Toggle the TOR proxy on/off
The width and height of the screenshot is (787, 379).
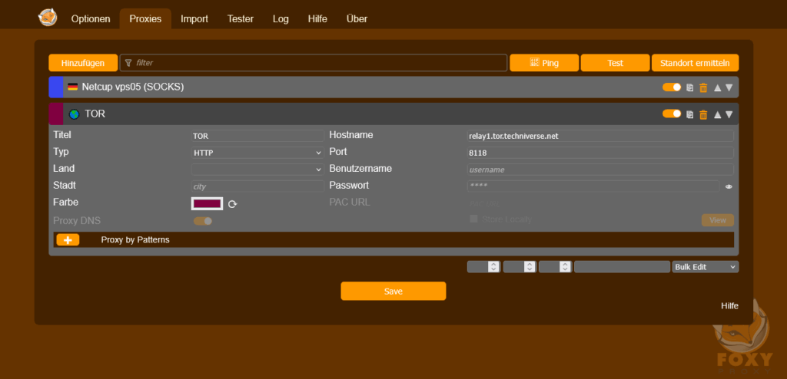pos(672,114)
